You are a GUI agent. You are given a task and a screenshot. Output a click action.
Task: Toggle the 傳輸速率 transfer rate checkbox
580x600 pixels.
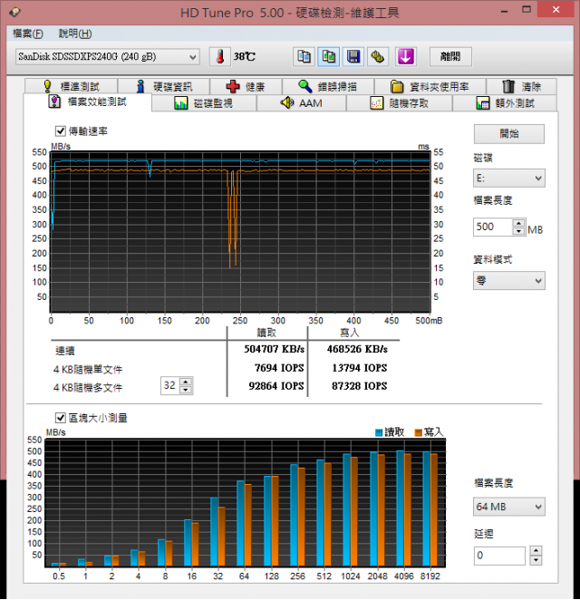[61, 131]
